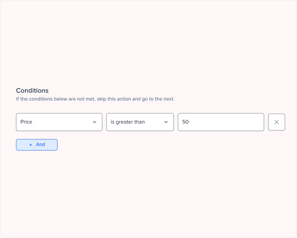The image size is (297, 238).
Task: Open the Price field dropdown
Action: coord(59,122)
